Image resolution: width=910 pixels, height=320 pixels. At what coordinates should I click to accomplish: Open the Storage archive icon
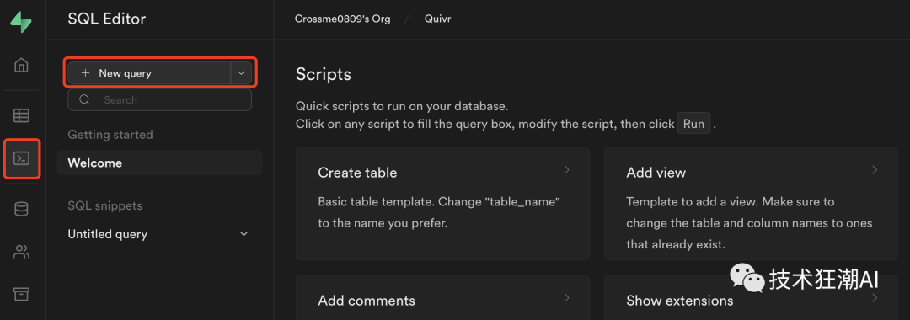(x=21, y=294)
